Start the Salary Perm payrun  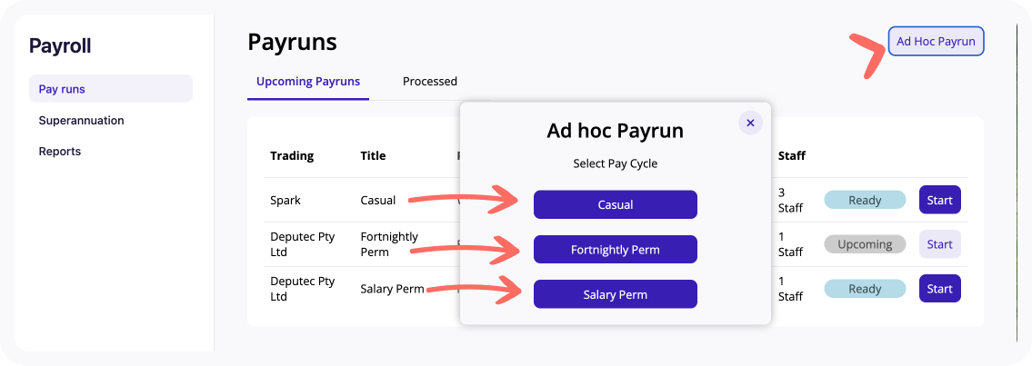pyautogui.click(x=940, y=289)
